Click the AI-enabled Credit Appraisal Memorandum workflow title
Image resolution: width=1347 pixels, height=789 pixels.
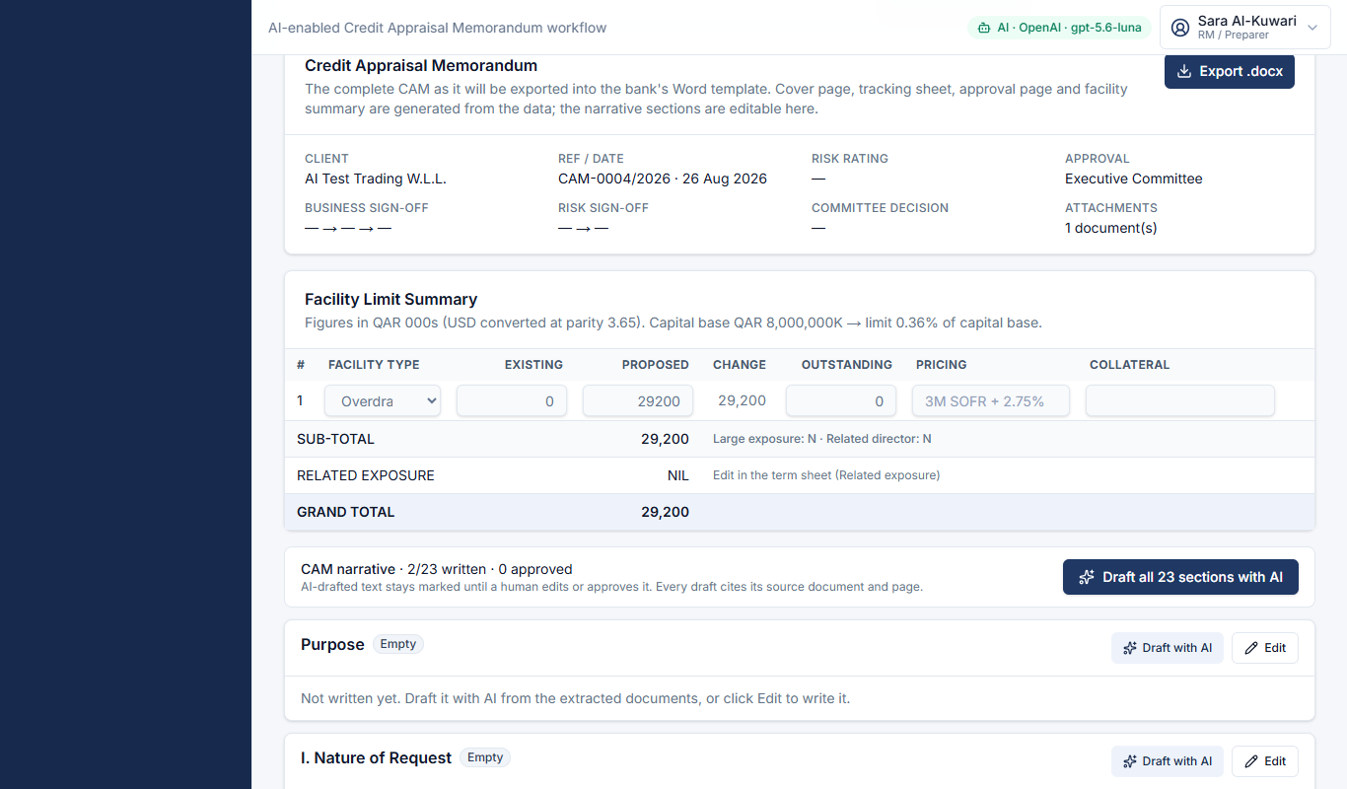[438, 28]
